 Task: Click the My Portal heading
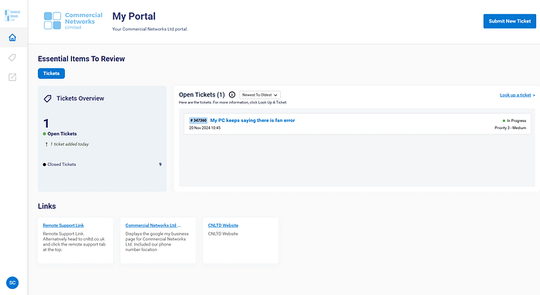[134, 16]
